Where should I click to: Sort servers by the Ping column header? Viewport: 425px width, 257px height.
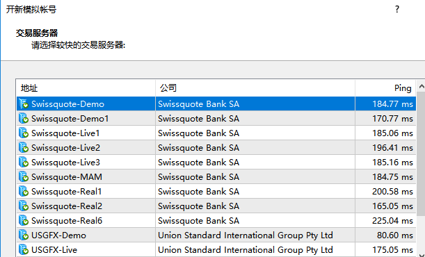[x=385, y=88]
